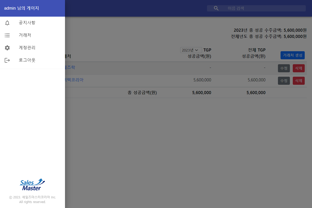Click the gear icon beside 계정관리
Viewport: 312px width, 208px height.
click(x=7, y=48)
